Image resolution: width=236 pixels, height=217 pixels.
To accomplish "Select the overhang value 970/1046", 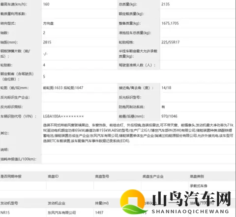I will click(169, 116).
